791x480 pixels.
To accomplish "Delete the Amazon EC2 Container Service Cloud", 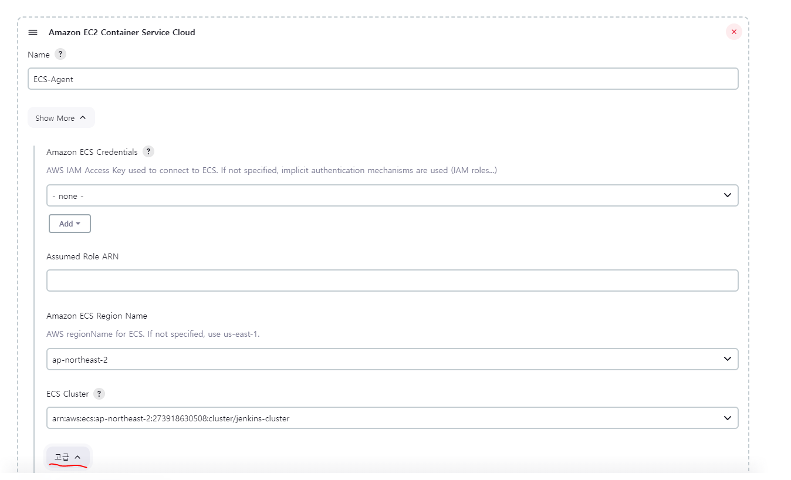I will point(733,32).
